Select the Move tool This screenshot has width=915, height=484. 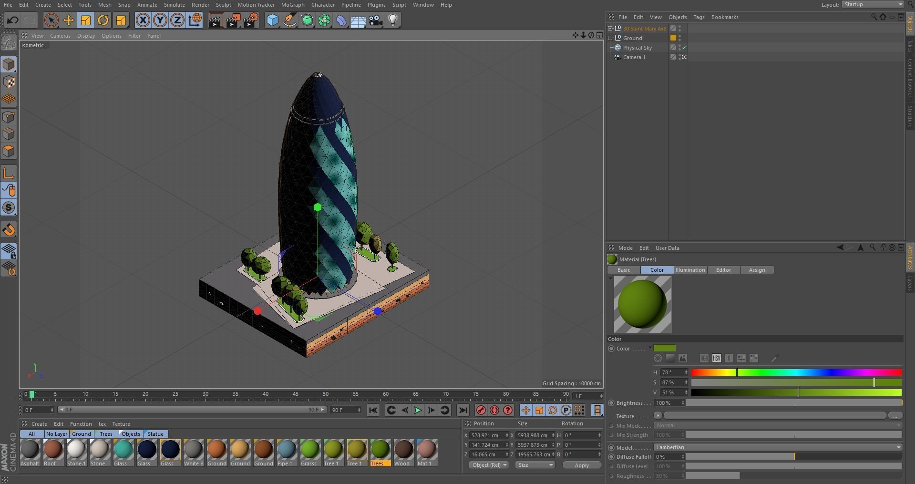pos(68,20)
